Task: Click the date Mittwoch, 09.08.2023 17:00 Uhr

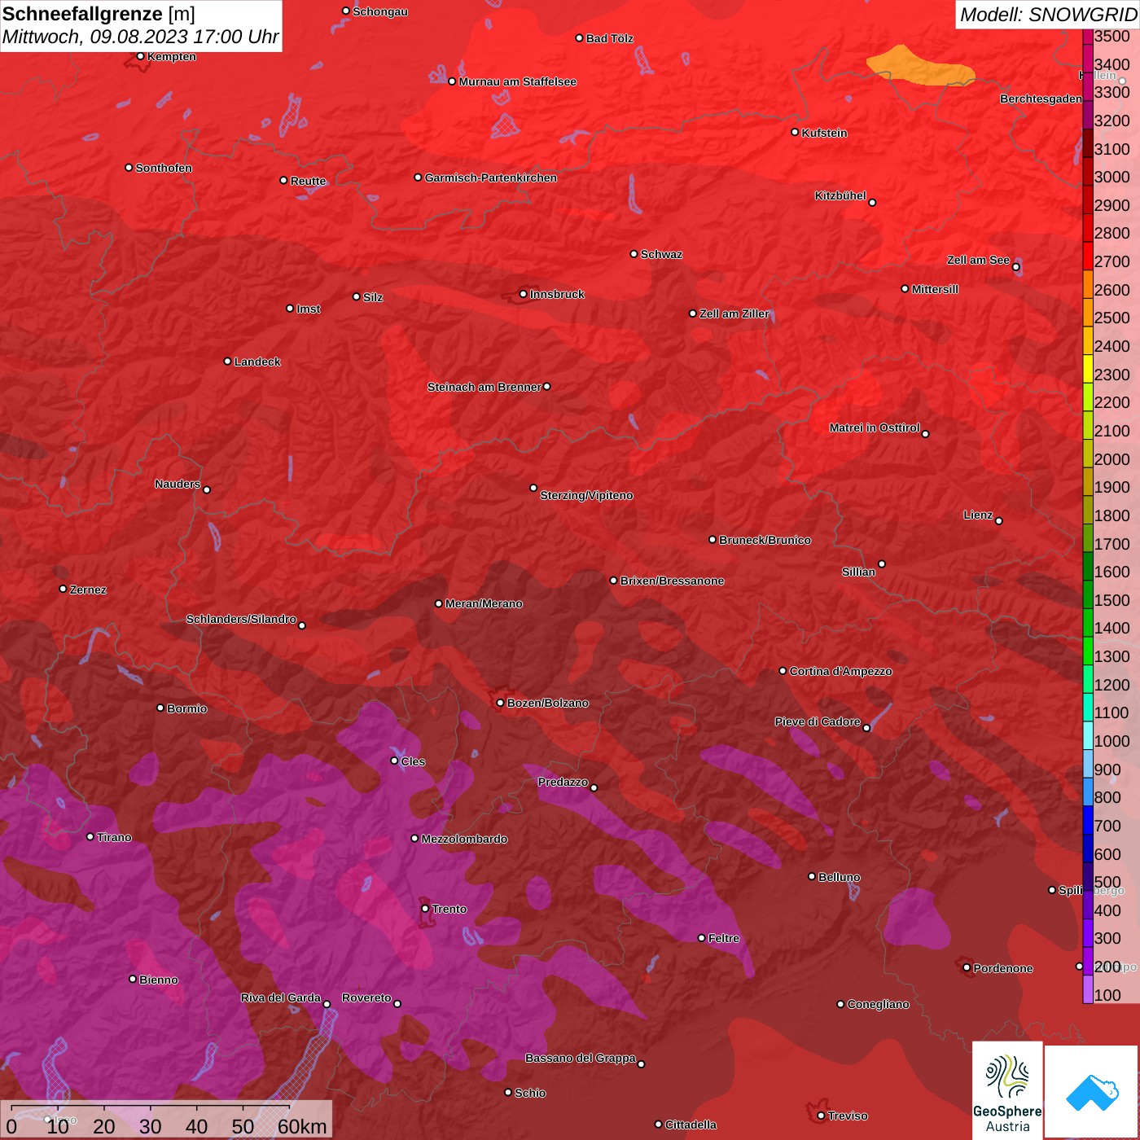Action: 141,37
